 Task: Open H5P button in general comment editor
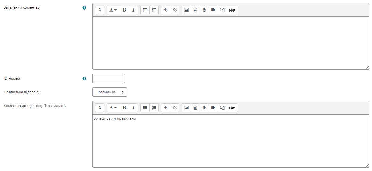pos(232,10)
